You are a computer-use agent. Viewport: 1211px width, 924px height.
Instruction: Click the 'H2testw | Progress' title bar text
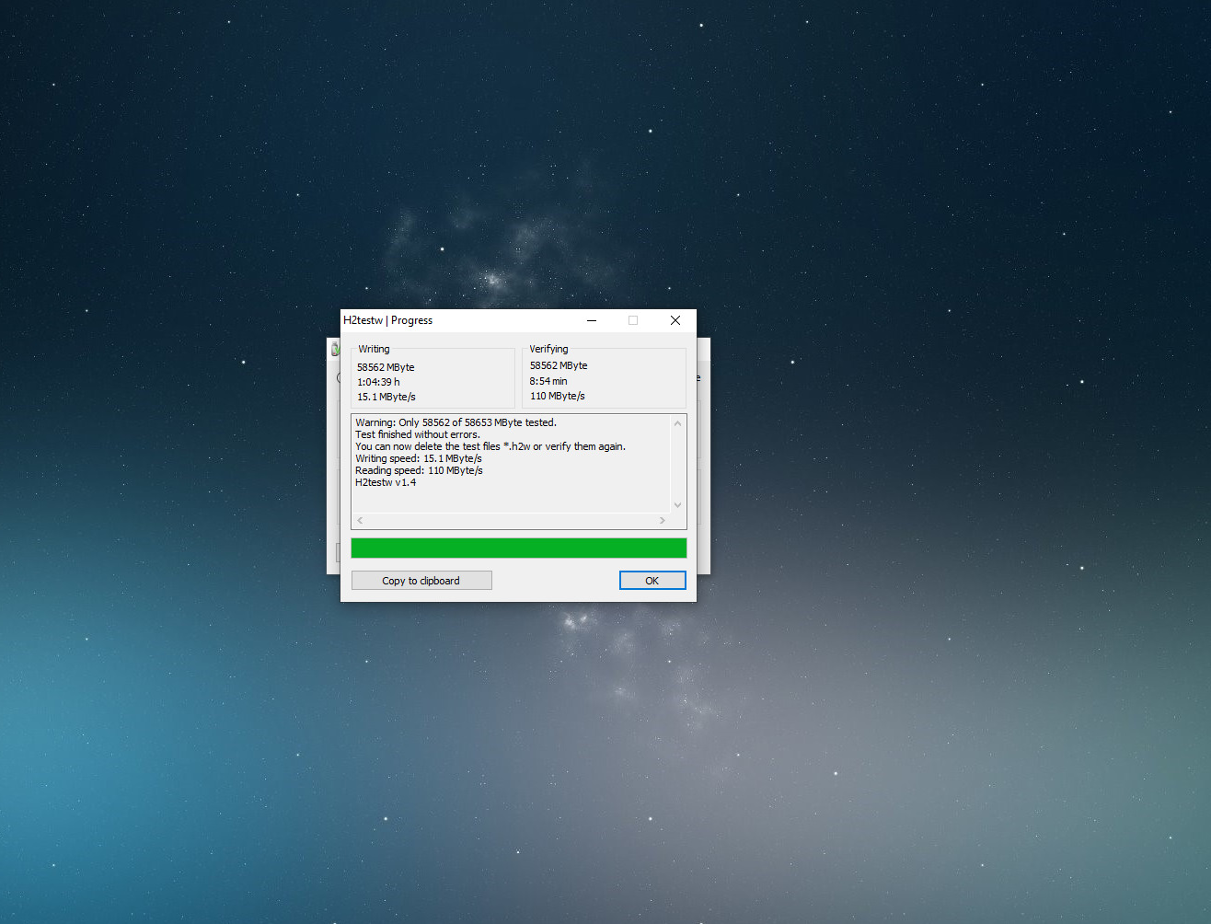pos(387,320)
